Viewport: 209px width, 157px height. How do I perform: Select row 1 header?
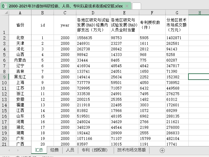(x=4, y=25)
